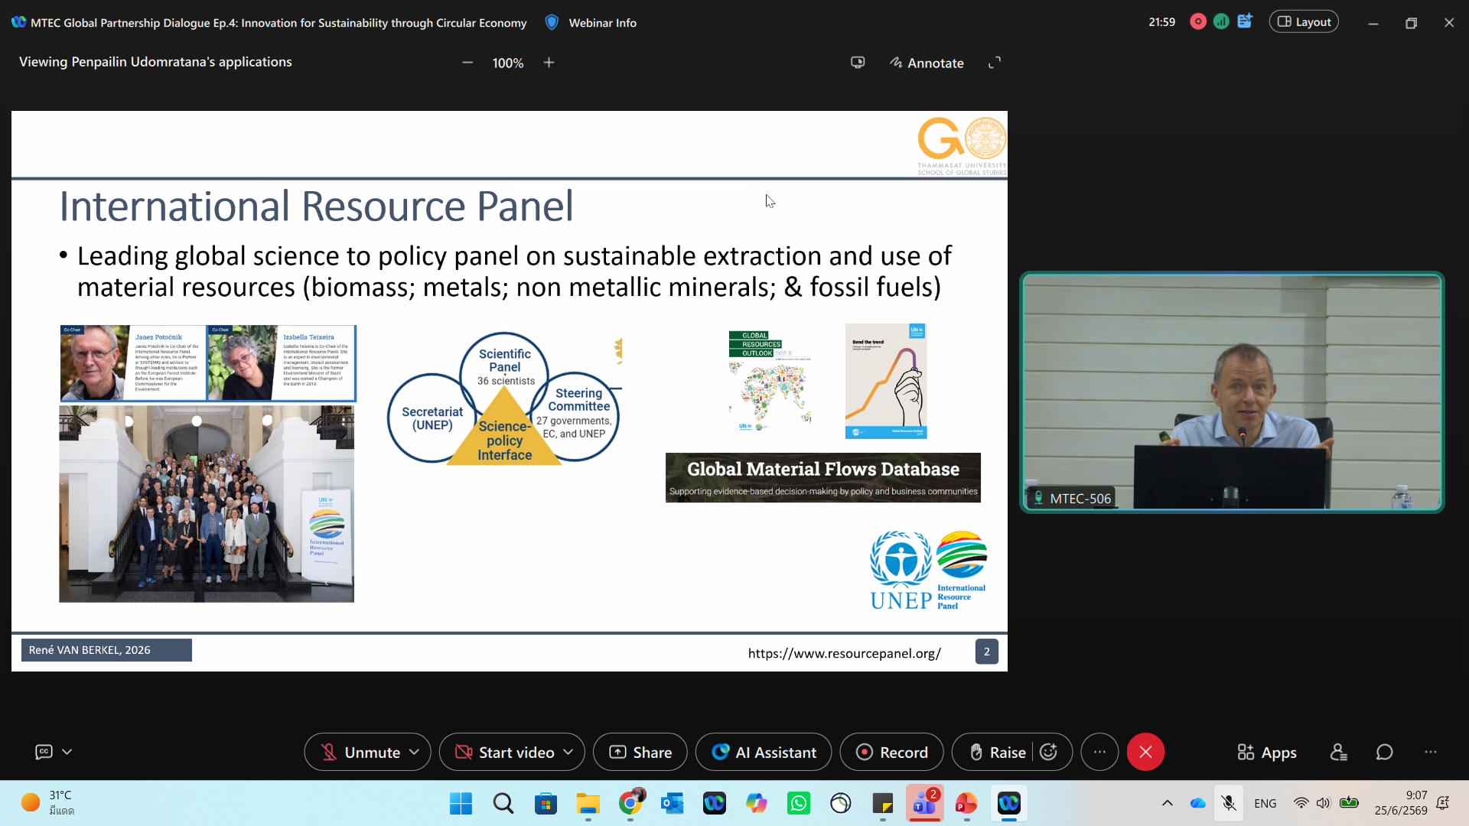Open Copilot from taskbar
This screenshot has width=1469, height=826.
(x=757, y=803)
